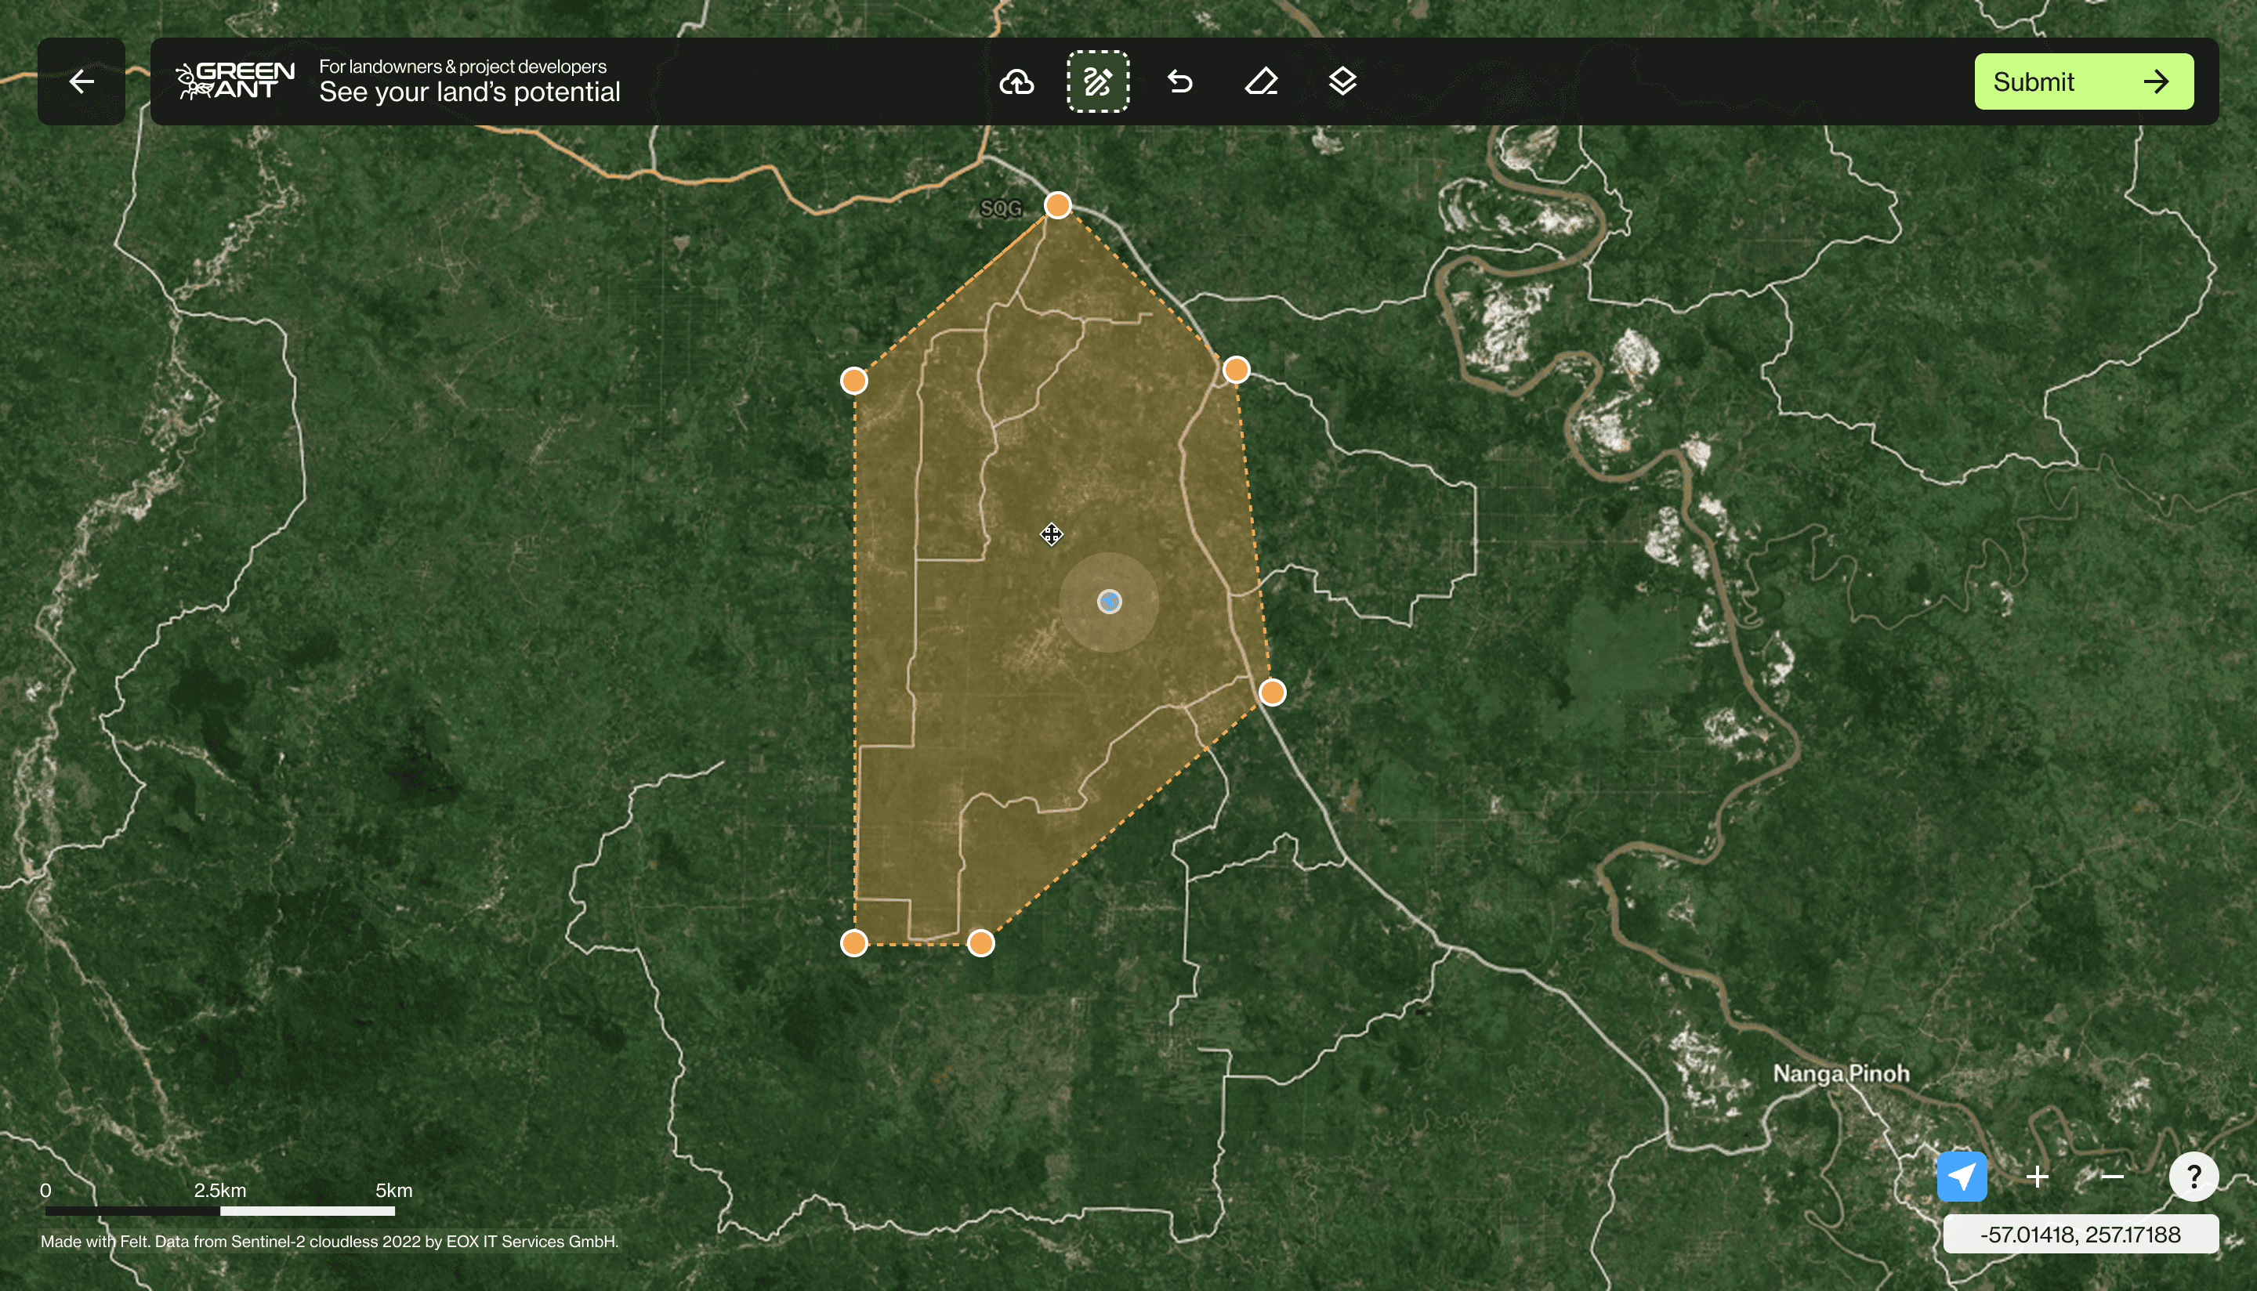Click the SQG map label

(x=1000, y=208)
